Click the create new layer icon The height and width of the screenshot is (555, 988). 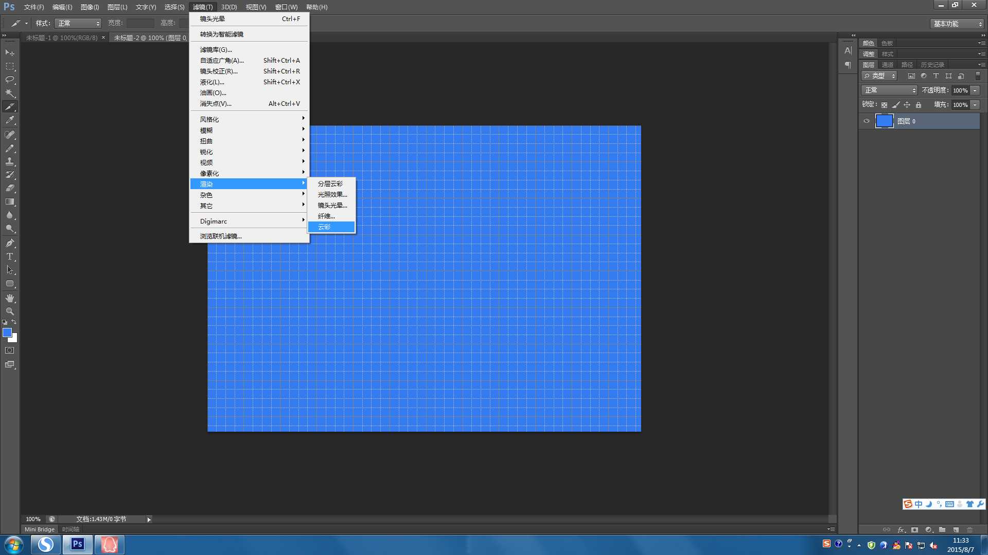click(x=956, y=529)
